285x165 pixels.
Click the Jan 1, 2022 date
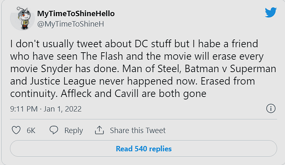pyautogui.click(x=63, y=109)
